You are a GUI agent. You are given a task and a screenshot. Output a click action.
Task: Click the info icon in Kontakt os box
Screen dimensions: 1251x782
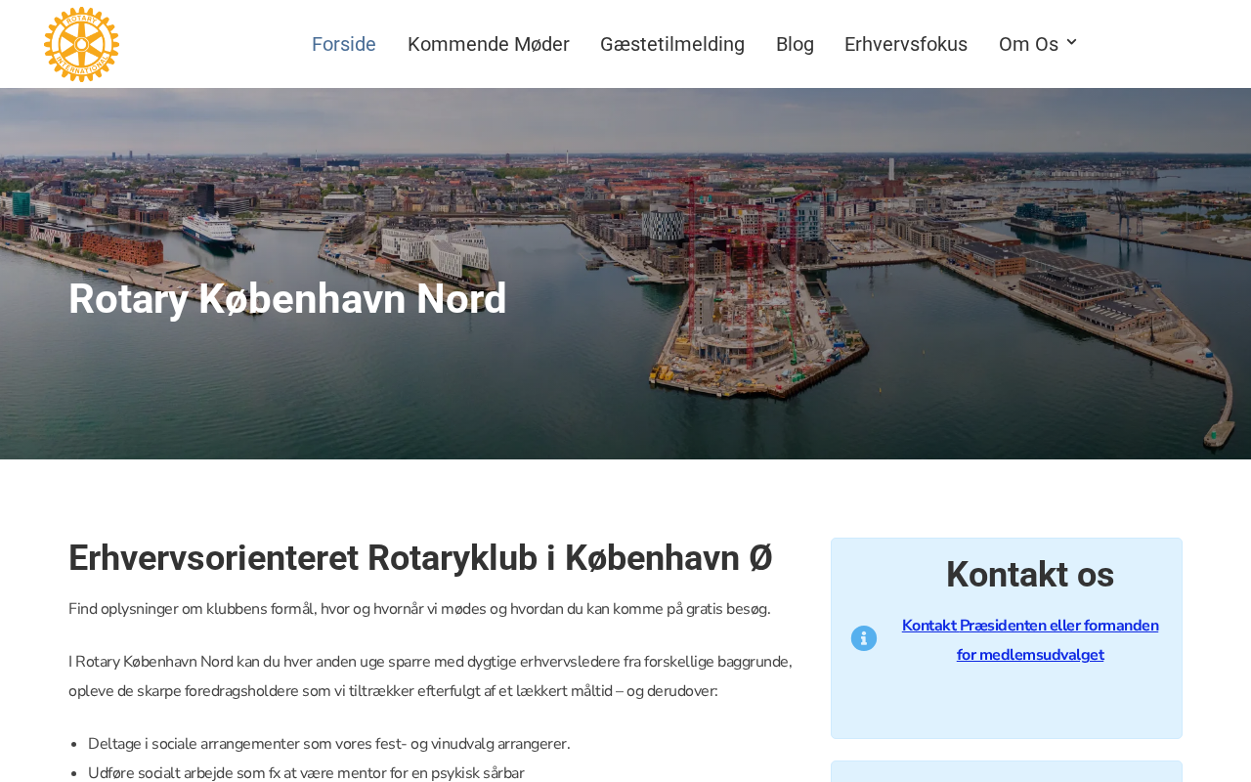[864, 638]
